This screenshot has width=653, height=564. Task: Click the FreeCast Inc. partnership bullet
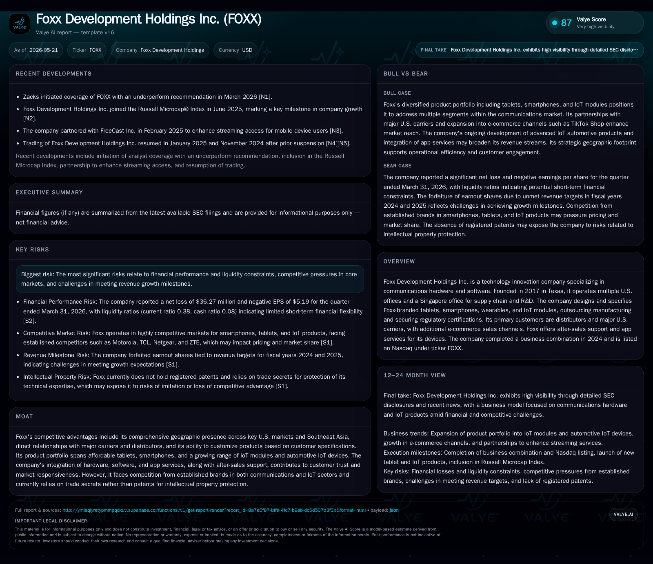pos(183,131)
